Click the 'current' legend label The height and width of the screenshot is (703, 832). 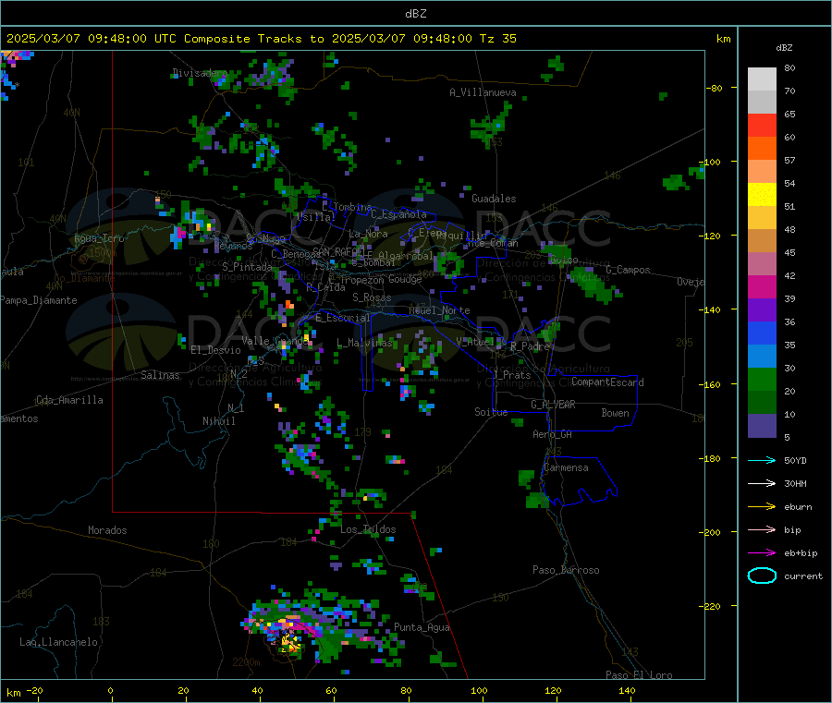(804, 576)
